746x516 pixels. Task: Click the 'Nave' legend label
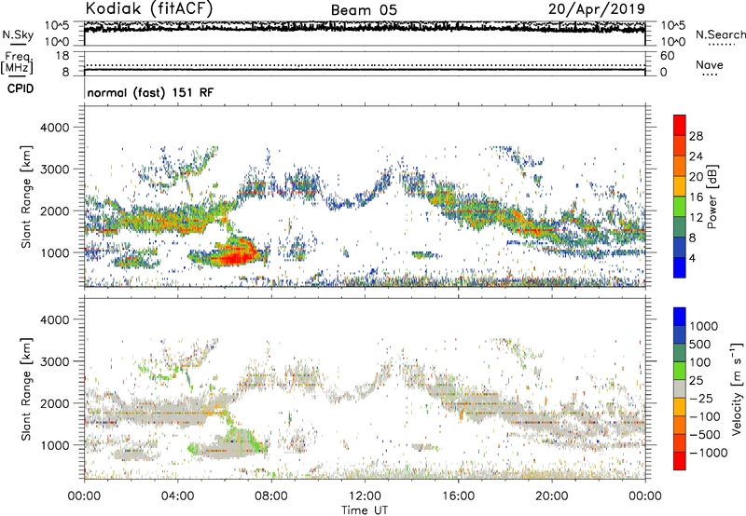click(710, 64)
